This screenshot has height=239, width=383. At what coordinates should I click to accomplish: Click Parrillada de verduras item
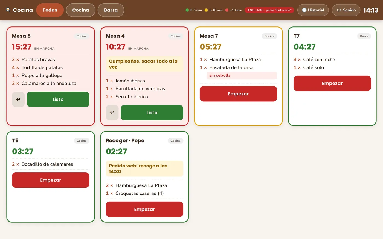point(144,88)
